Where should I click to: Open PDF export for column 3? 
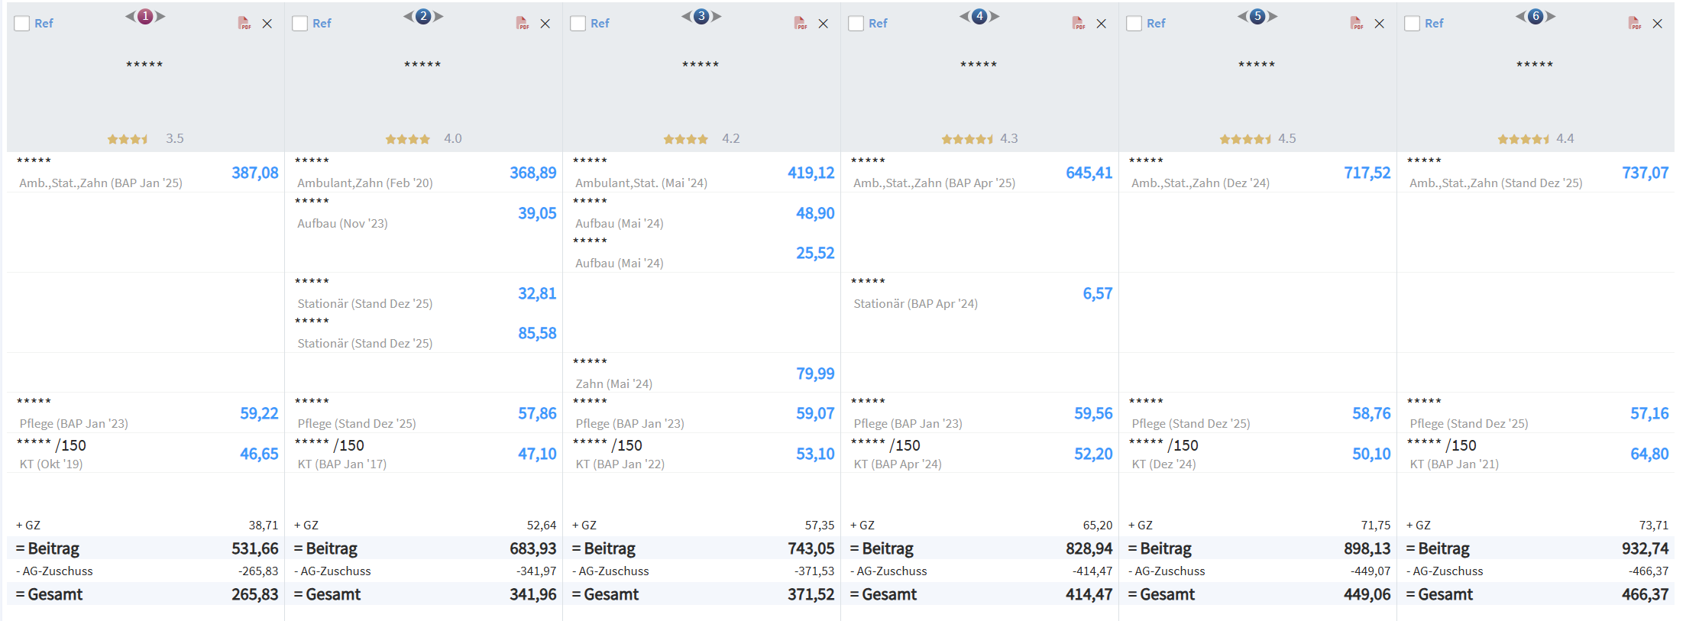click(800, 24)
